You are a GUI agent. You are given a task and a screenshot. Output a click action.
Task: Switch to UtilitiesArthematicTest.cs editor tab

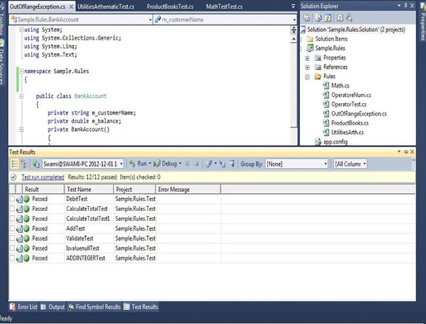click(105, 6)
